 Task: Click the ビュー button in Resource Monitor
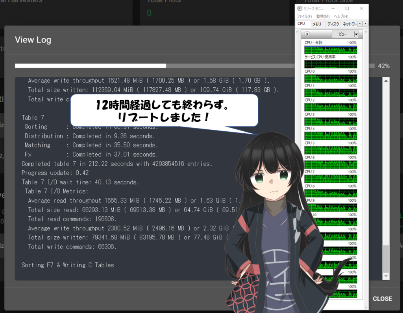[x=343, y=34]
